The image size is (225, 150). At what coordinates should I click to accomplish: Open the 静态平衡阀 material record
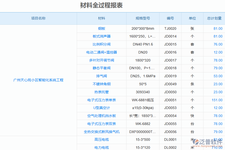coord(101,68)
